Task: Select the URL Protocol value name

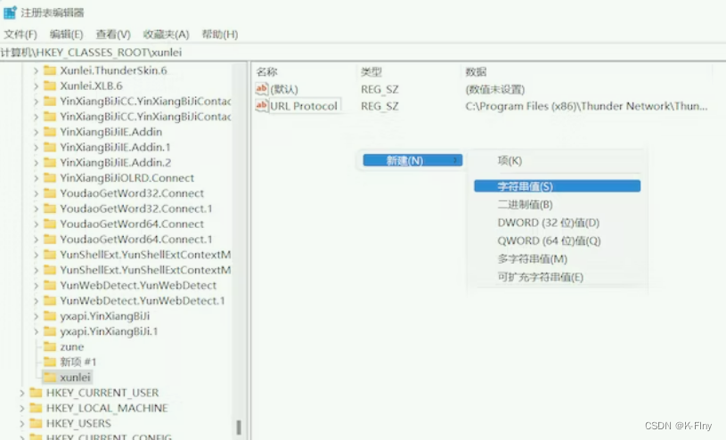Action: tap(304, 106)
